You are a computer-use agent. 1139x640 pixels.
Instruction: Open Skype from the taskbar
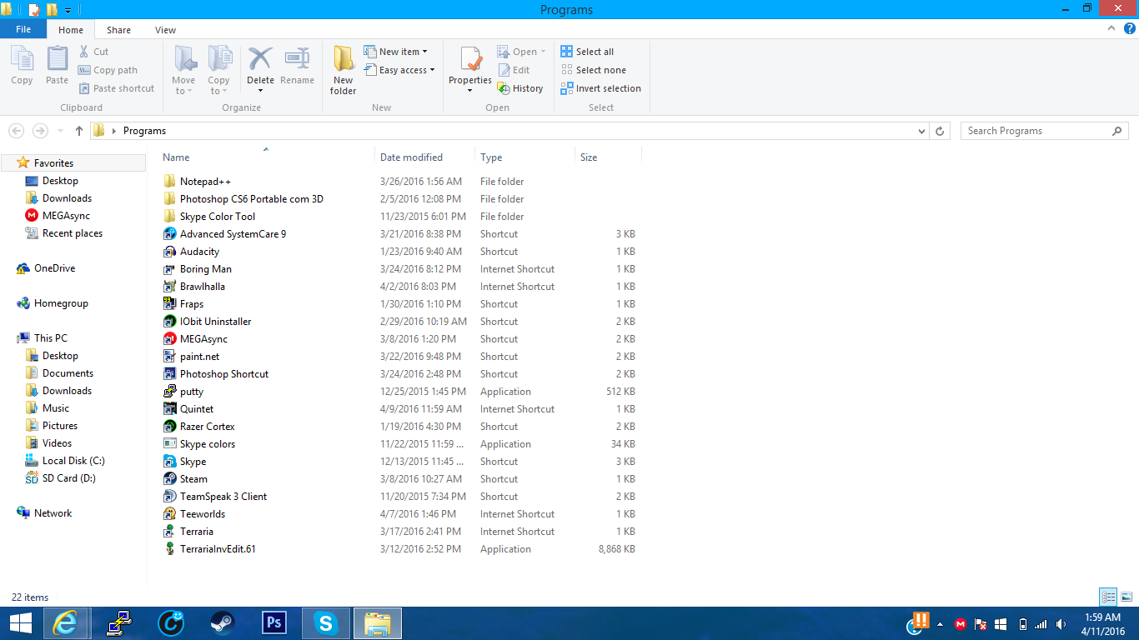click(325, 623)
